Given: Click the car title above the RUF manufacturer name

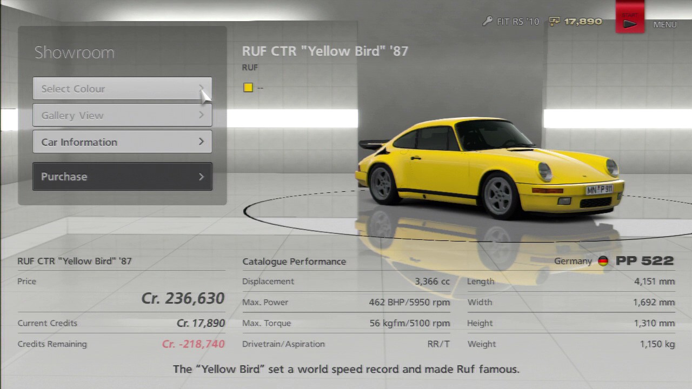Looking at the screenshot, I should 325,51.
